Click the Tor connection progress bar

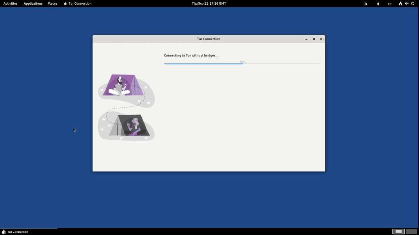pyautogui.click(x=242, y=64)
